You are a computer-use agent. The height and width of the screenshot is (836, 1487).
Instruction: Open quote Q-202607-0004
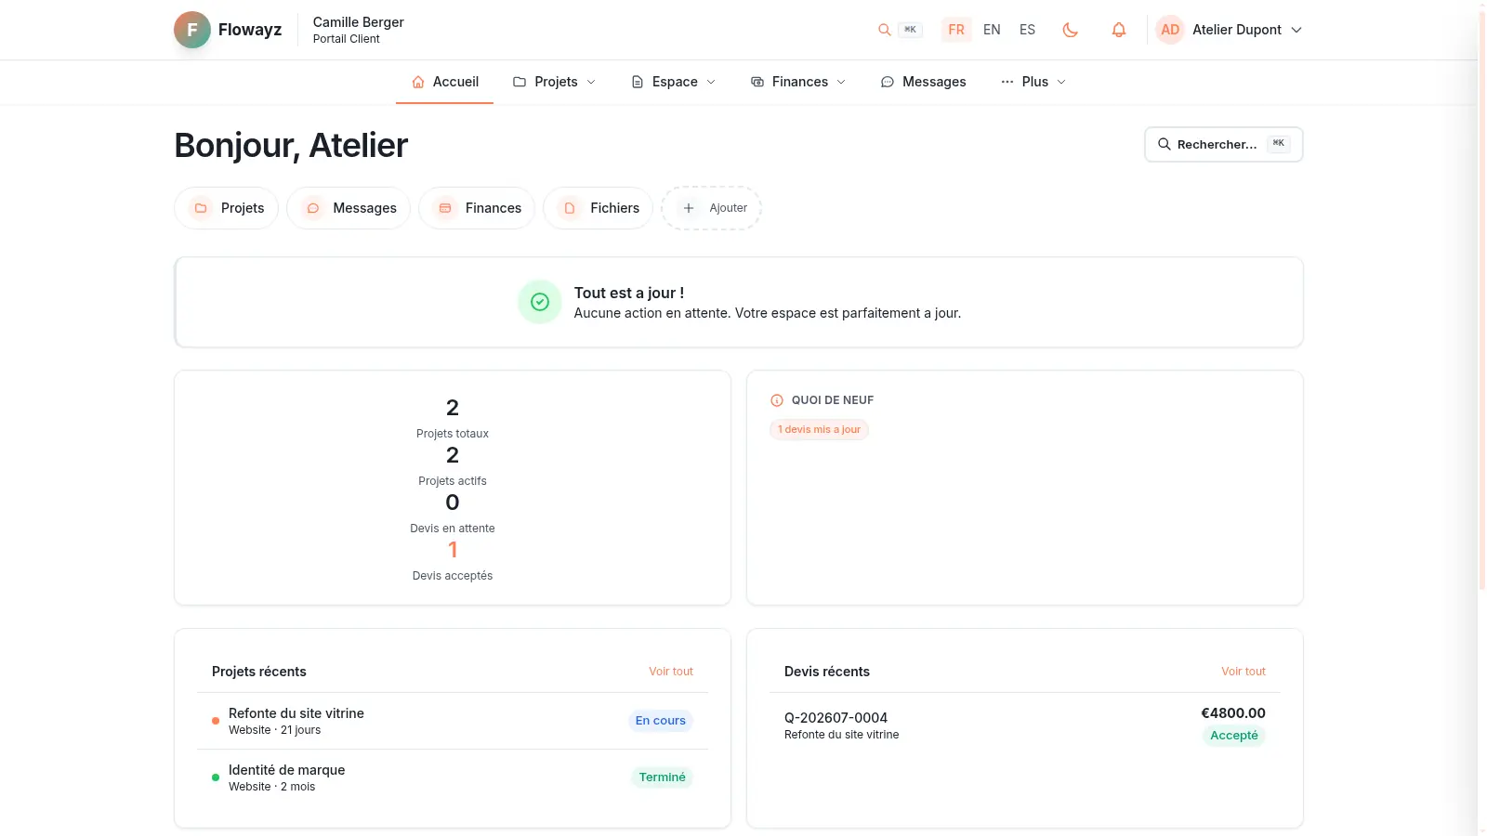coord(1025,725)
